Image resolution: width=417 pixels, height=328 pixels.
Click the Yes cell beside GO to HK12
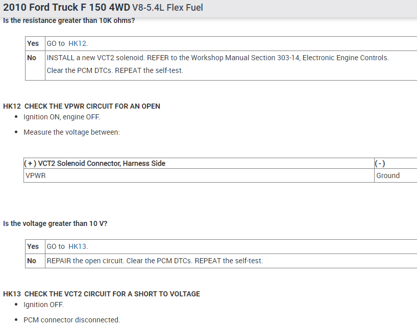[x=33, y=43]
